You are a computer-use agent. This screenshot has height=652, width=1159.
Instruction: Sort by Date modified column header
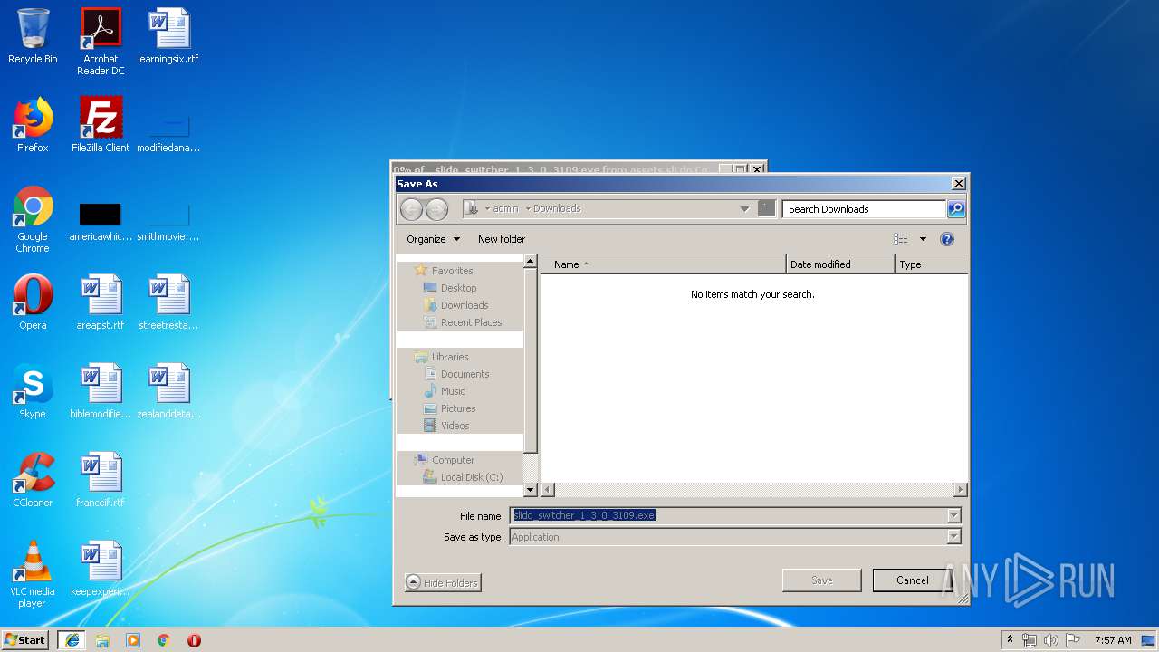click(x=840, y=264)
